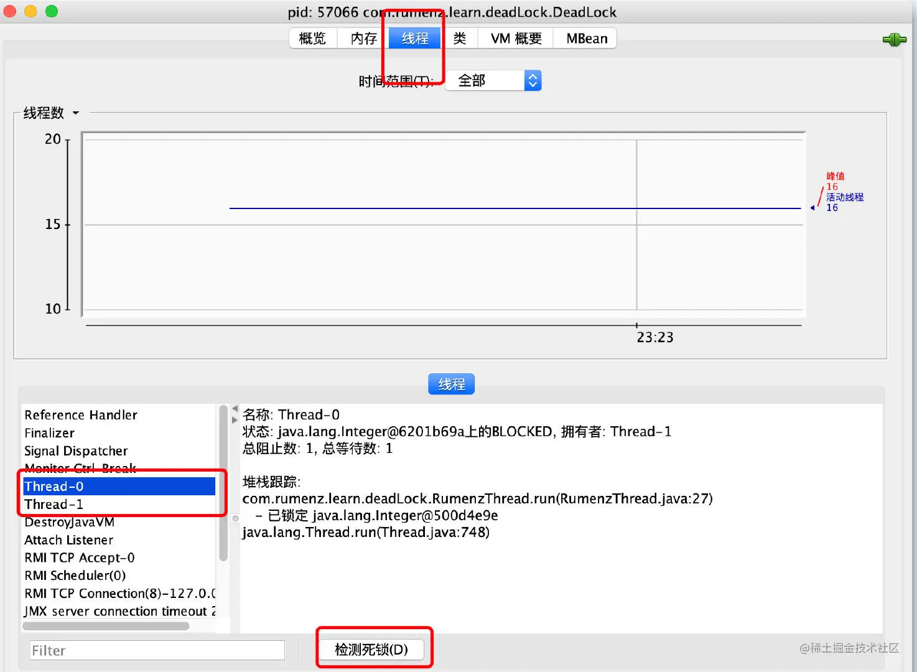
Task: Click the green connection status icon
Action: pyautogui.click(x=894, y=40)
